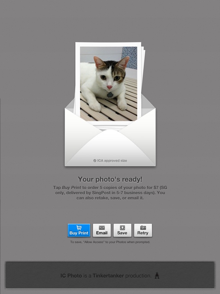Open the bold Tinkertanker text in the footer
Image resolution: width=220 pixels, height=294 pixels.
108,276
